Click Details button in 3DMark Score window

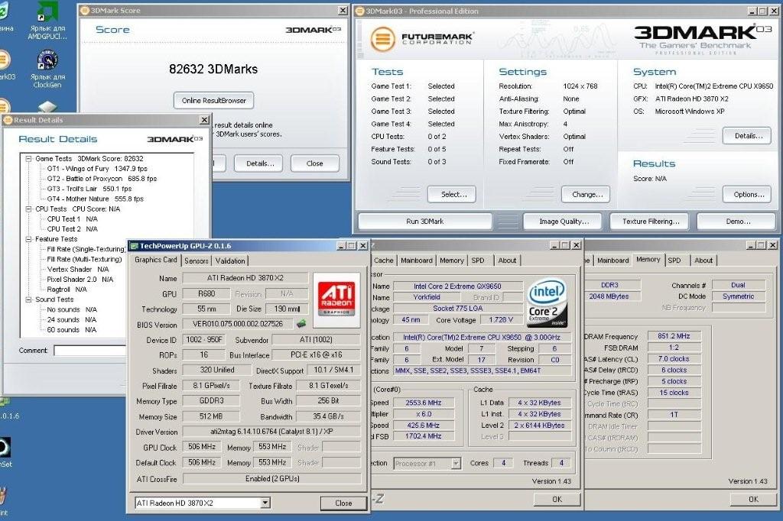tap(260, 163)
